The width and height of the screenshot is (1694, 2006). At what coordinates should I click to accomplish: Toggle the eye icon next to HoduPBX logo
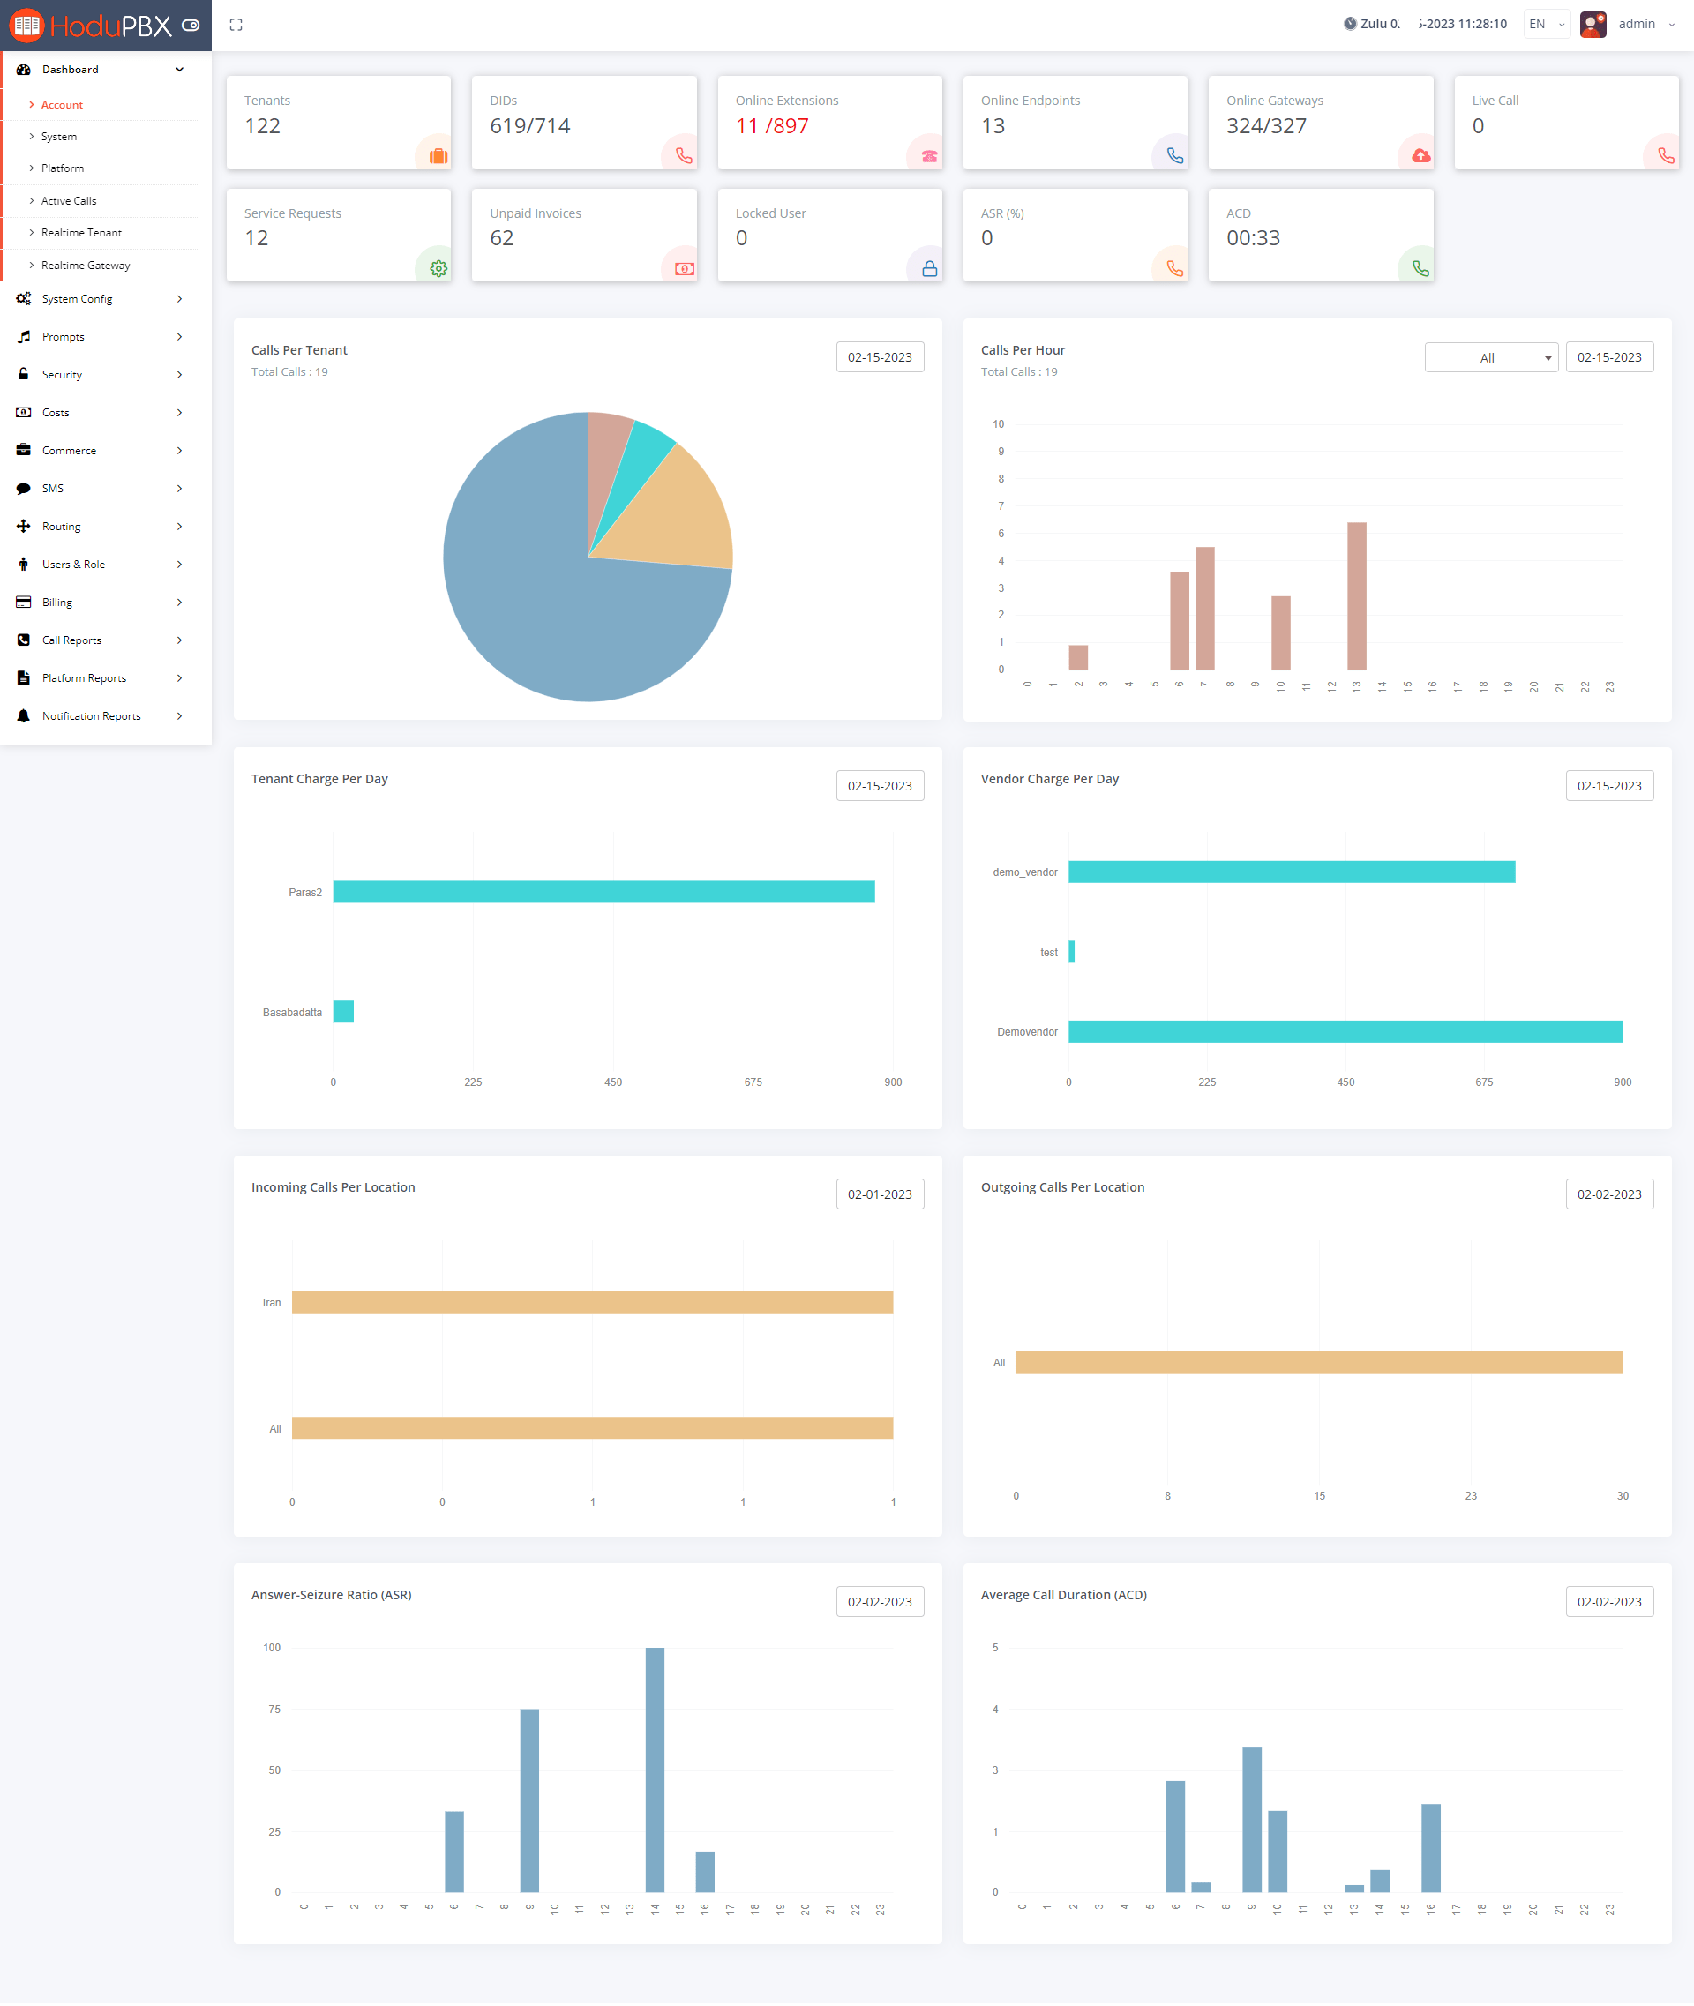pos(191,25)
